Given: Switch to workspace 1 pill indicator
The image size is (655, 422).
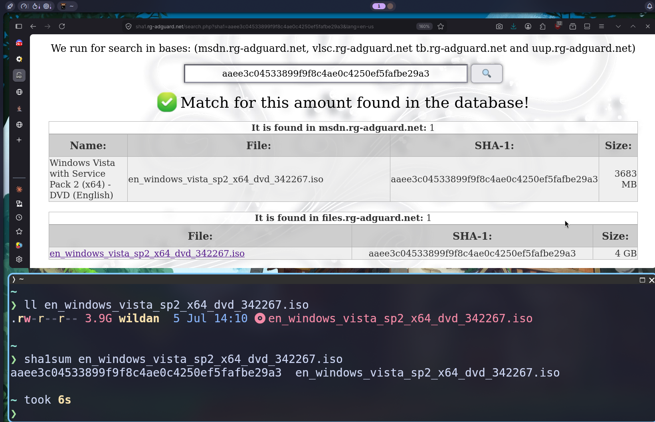Looking at the screenshot, I should point(379,6).
